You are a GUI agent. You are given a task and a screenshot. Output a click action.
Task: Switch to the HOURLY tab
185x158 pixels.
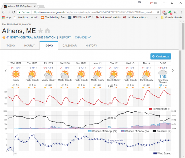coord(30,46)
